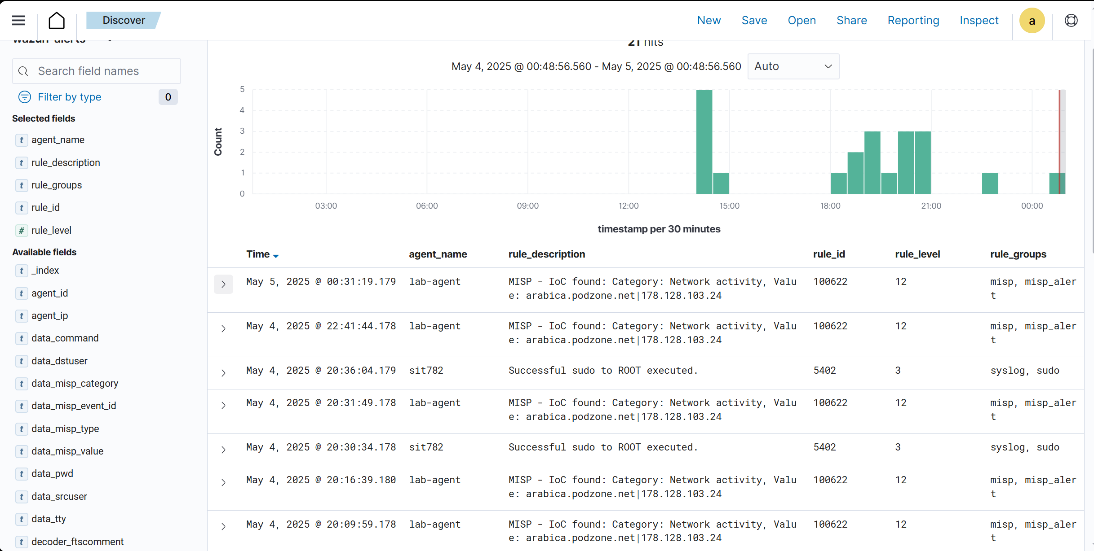The height and width of the screenshot is (551, 1094).
Task: Click the type icon beside agent_ip
Action: tap(21, 315)
